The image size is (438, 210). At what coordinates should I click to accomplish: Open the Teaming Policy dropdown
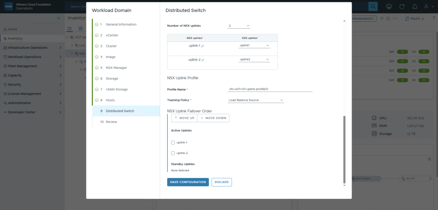tap(255, 101)
